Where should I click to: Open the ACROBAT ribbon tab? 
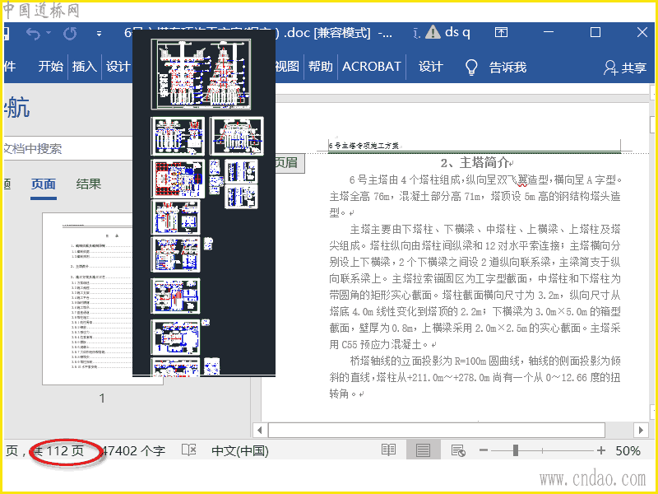click(372, 67)
